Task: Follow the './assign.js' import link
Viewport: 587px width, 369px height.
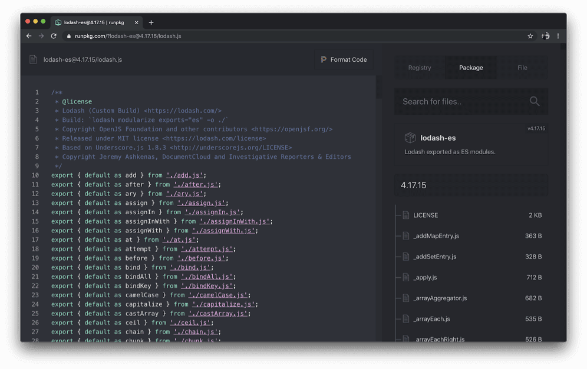Action: coord(201,203)
